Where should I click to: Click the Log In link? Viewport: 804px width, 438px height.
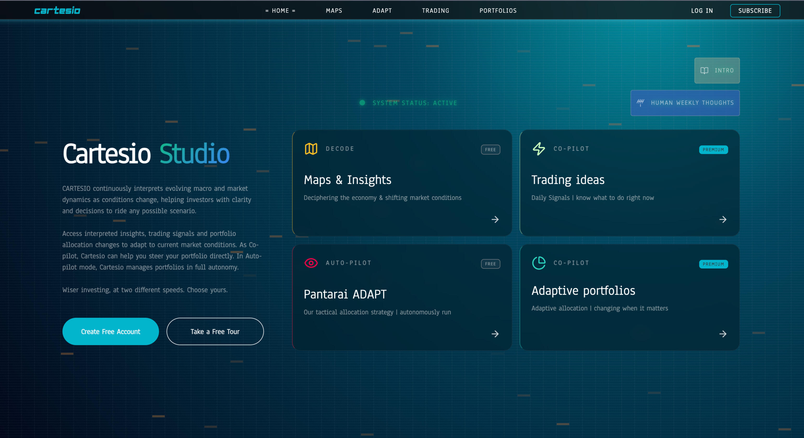[x=702, y=11]
